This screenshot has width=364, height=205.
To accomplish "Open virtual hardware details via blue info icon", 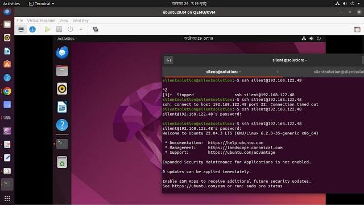I will coord(32,29).
